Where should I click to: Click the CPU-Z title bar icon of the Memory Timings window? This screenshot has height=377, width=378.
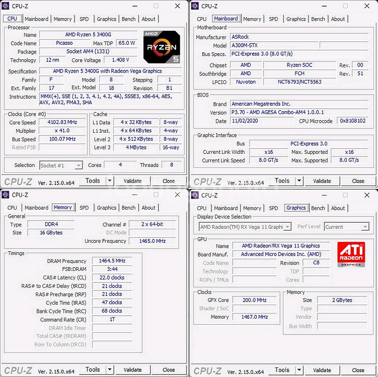pos(7,195)
